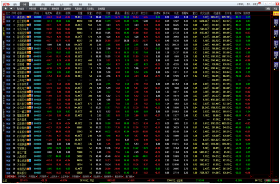Viewport: 280px width, 184px height.
Task: Click the back arrow icon in the toolbar
Action: 11,8
